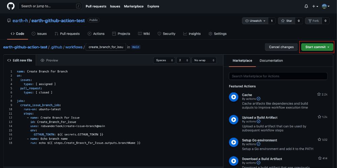Switch to the Actions tab

pyautogui.click(x=96, y=34)
